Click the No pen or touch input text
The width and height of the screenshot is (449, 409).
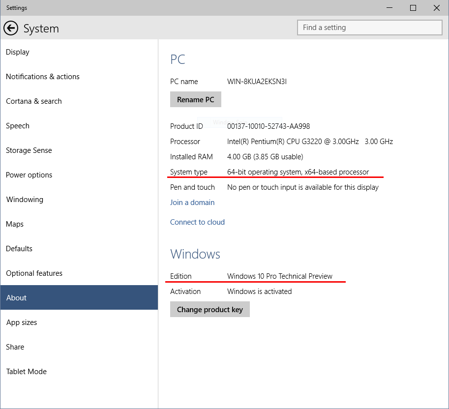point(303,187)
